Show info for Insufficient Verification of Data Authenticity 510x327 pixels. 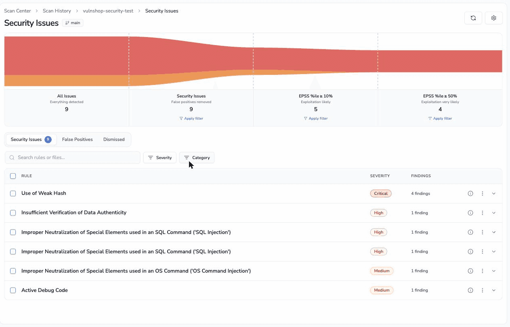[x=470, y=213]
